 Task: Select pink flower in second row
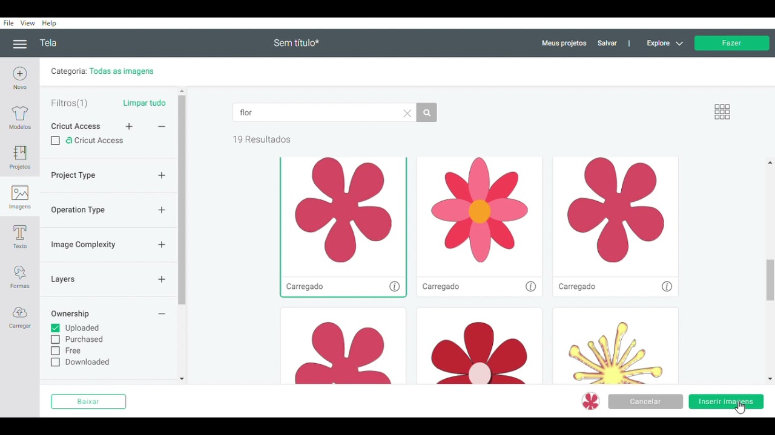pyautogui.click(x=343, y=346)
